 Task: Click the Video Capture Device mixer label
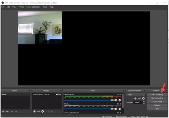point(72,113)
